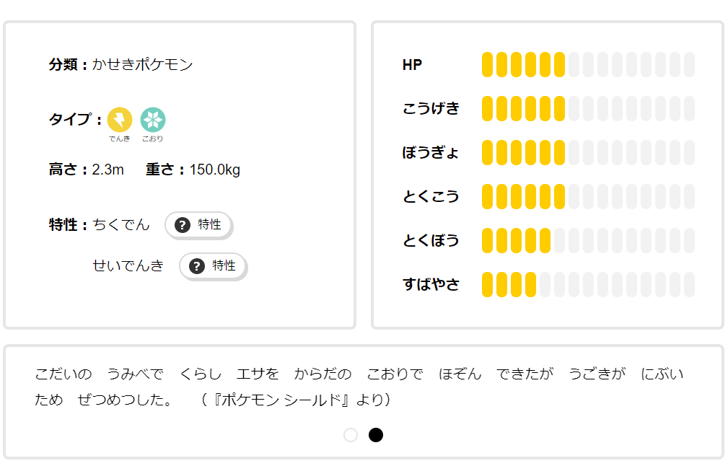728x466 pixels.
Task: Select the second black description dot
Action: 376,435
